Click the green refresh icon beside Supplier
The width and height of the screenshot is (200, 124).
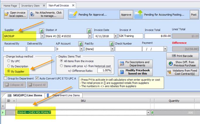coord(41,31)
